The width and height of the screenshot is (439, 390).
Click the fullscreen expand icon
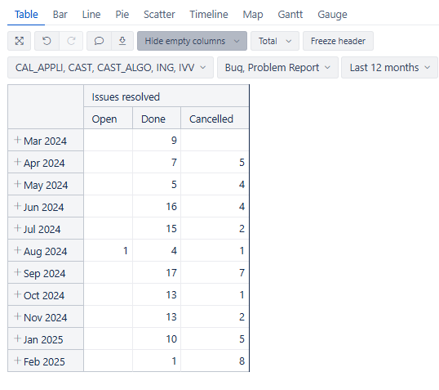point(19,41)
